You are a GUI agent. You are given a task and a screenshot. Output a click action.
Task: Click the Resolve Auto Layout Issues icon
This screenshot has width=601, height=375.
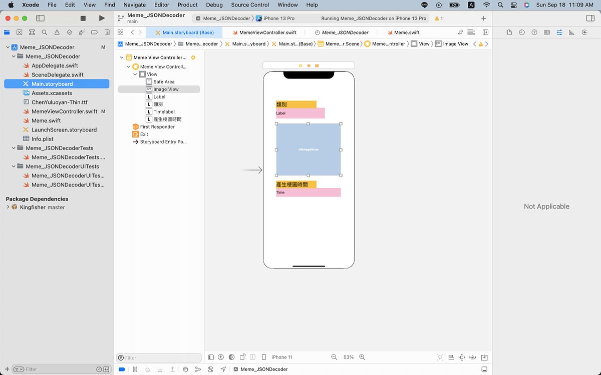473,357
